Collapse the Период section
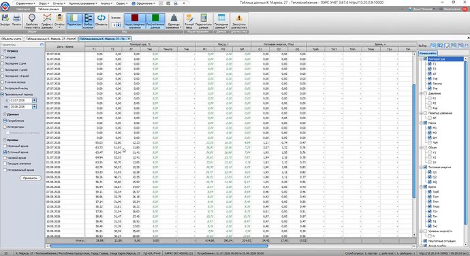 coord(5,51)
